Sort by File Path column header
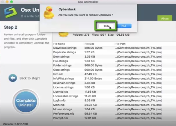Viewport: 176px width, 126px height. (121, 44)
